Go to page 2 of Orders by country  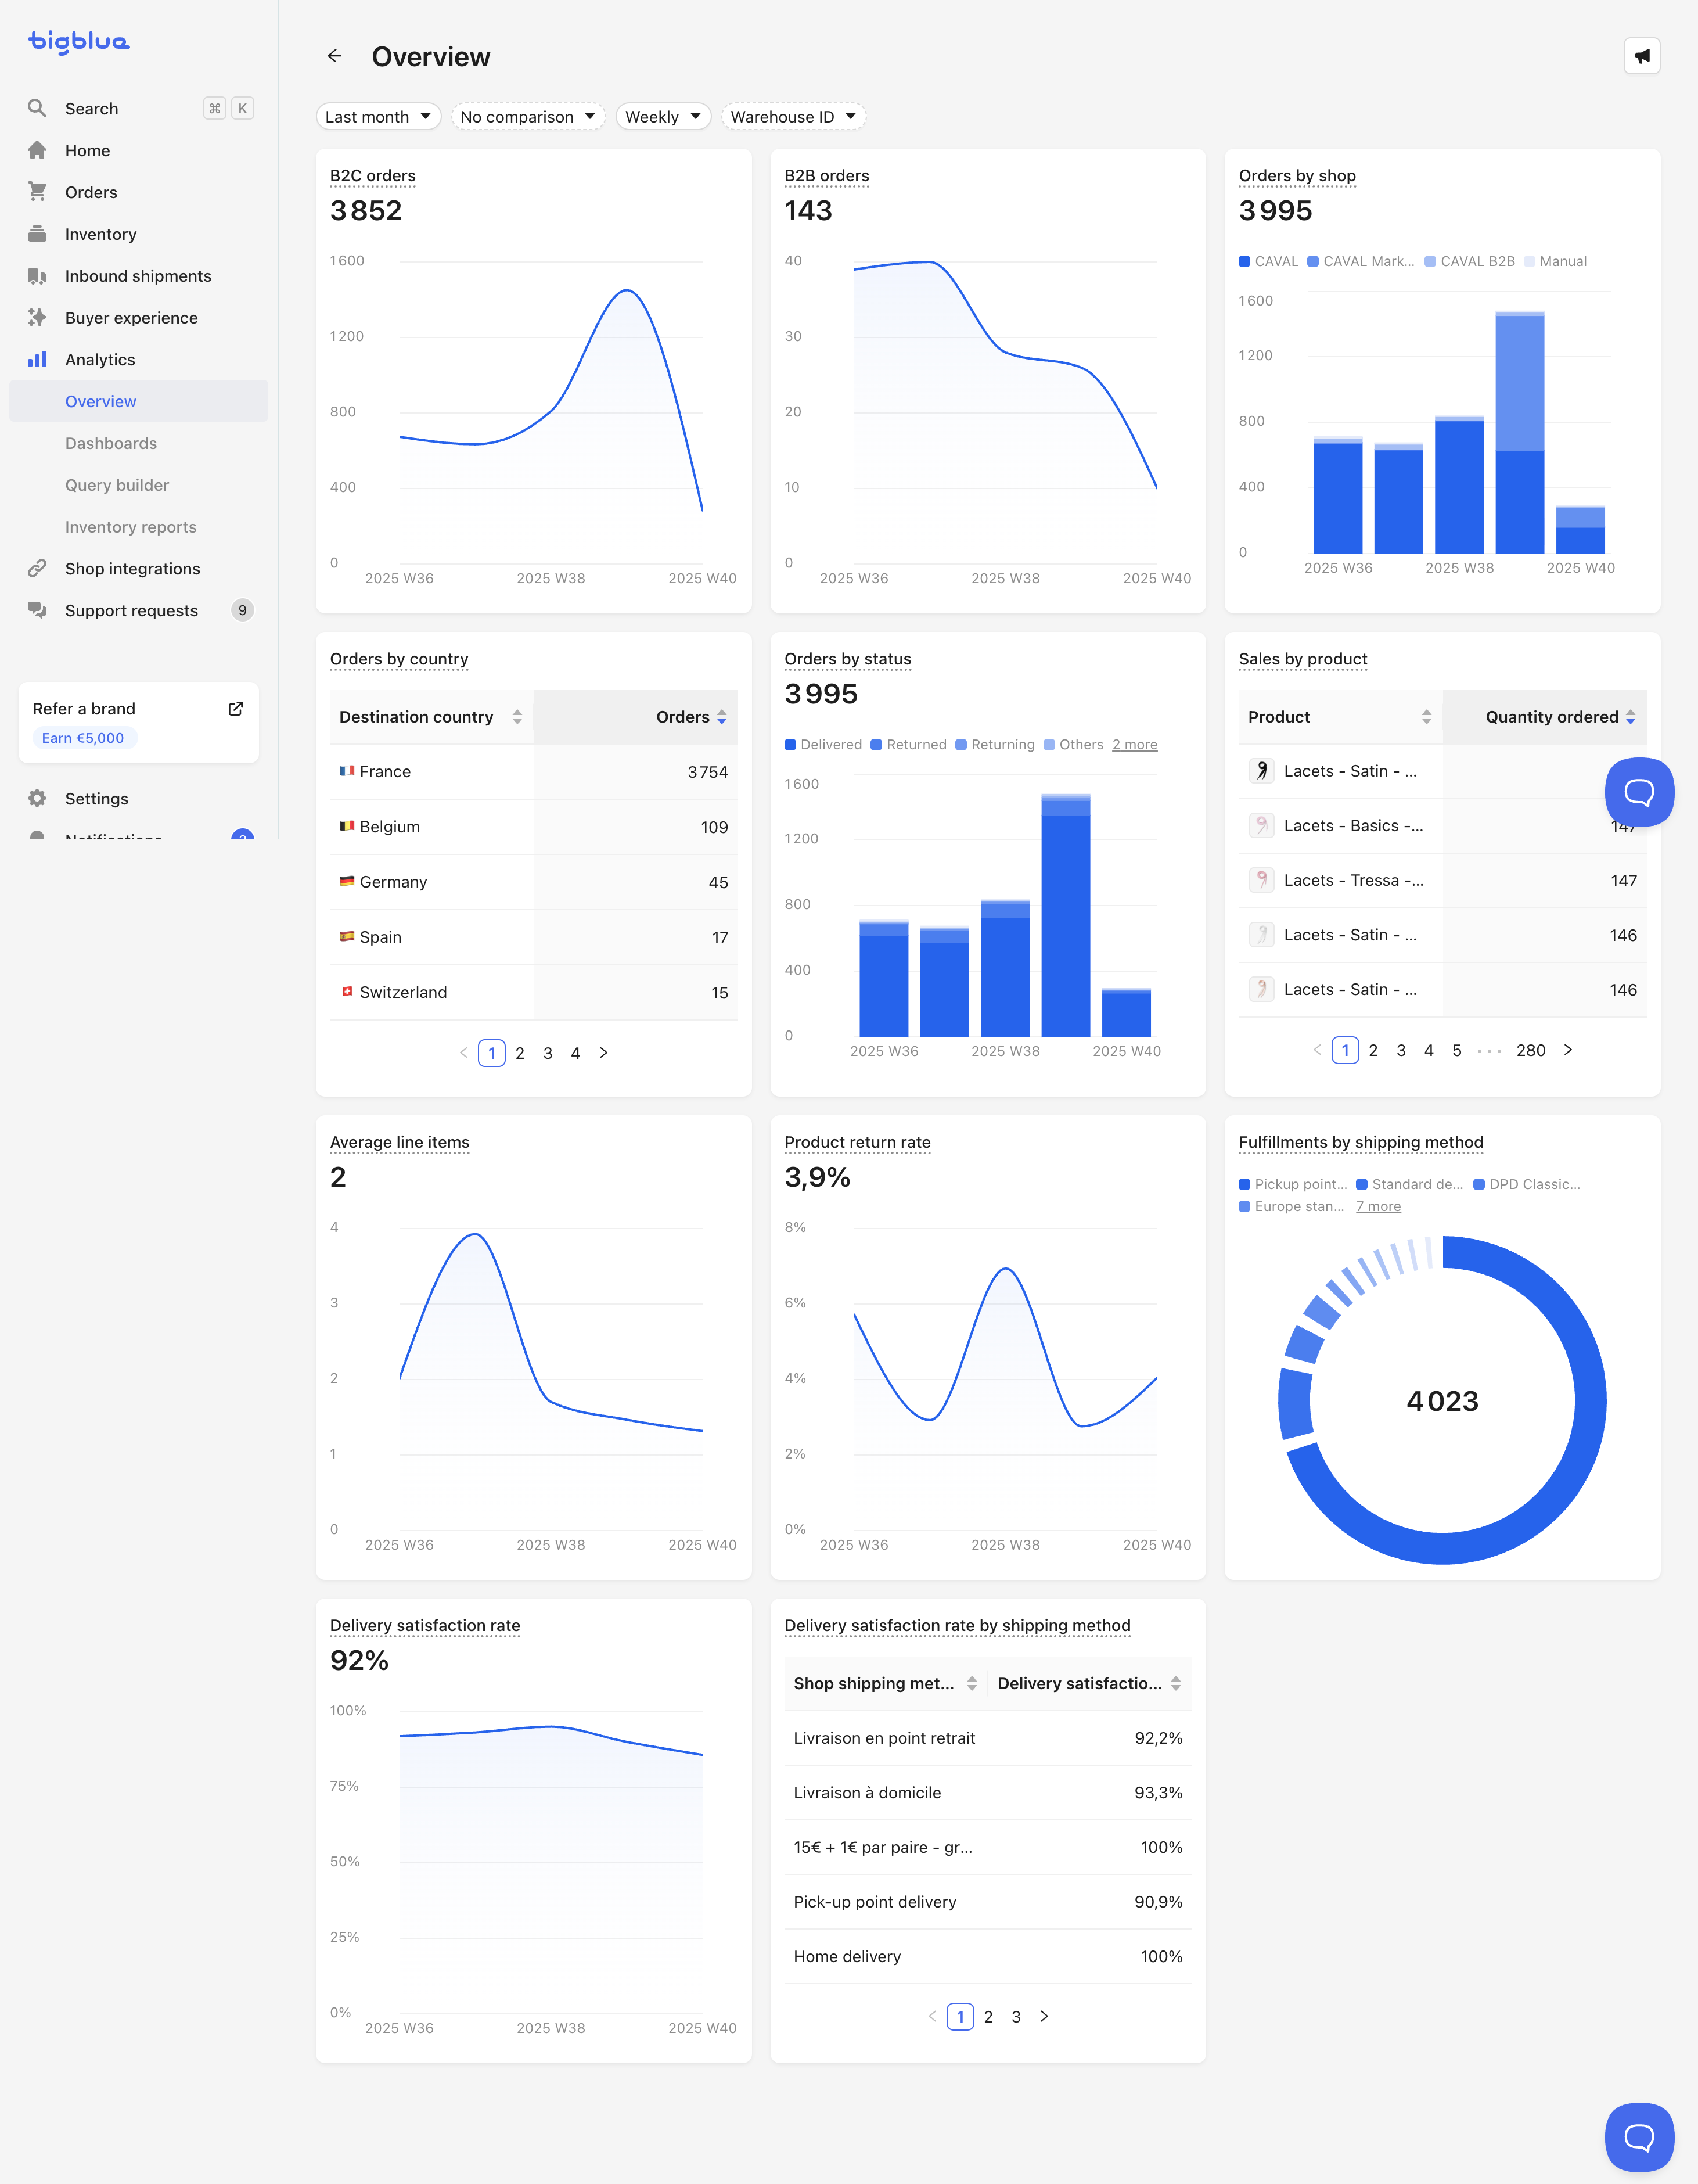coord(520,1053)
